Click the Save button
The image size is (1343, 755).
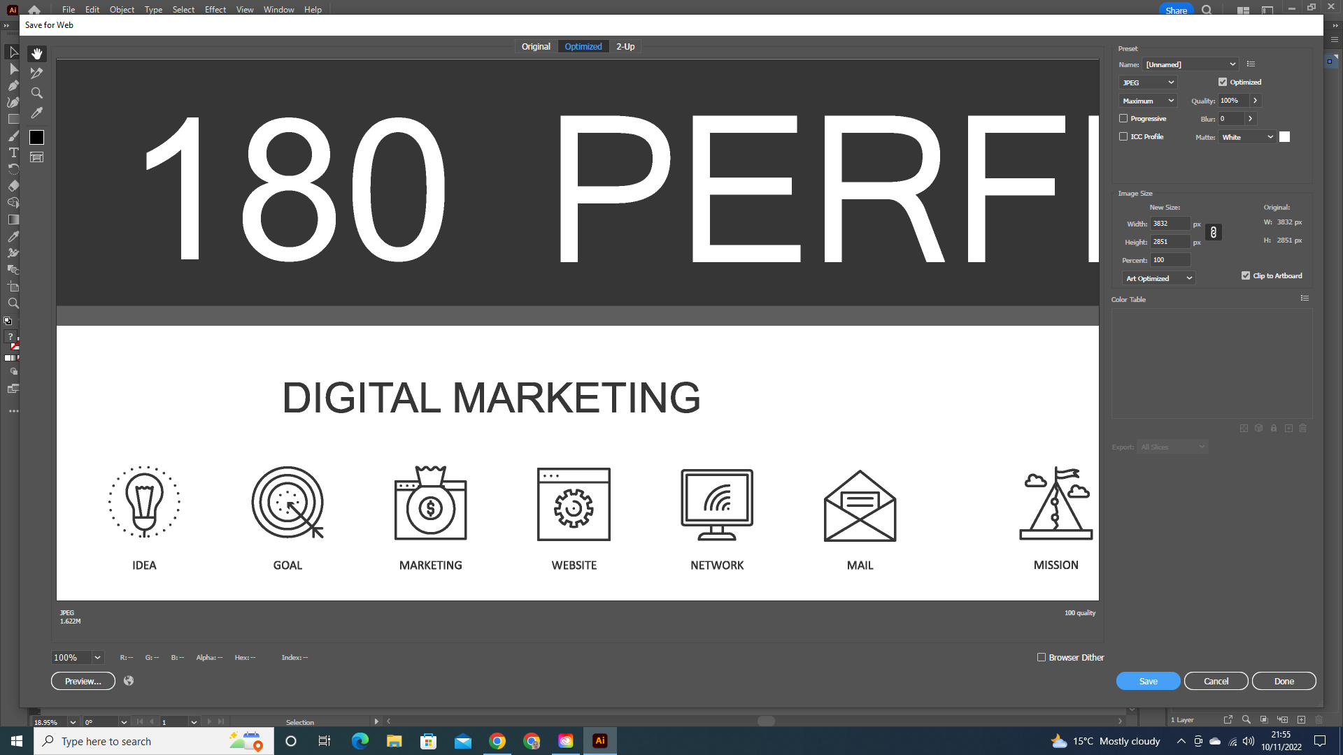point(1148,680)
